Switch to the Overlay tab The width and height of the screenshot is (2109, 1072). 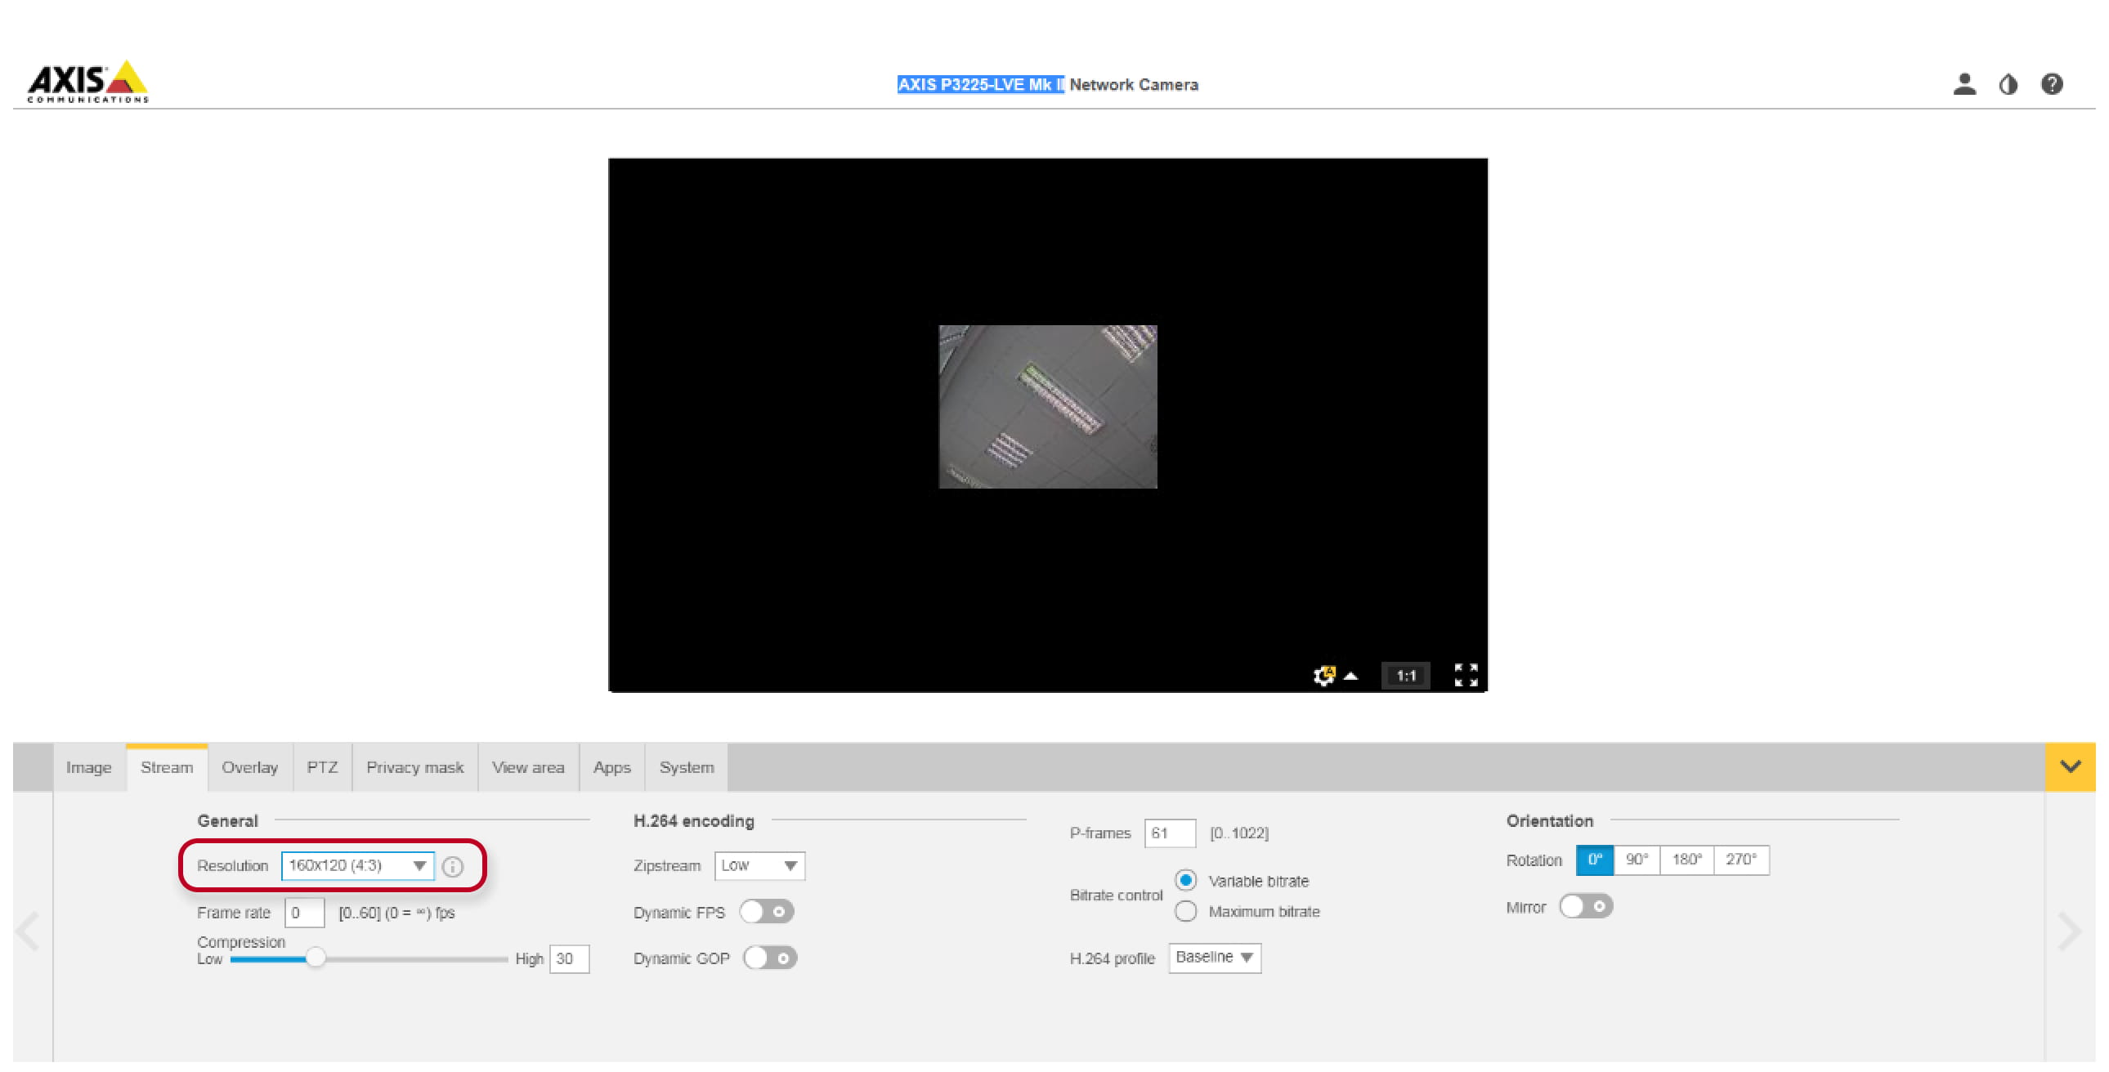click(249, 767)
